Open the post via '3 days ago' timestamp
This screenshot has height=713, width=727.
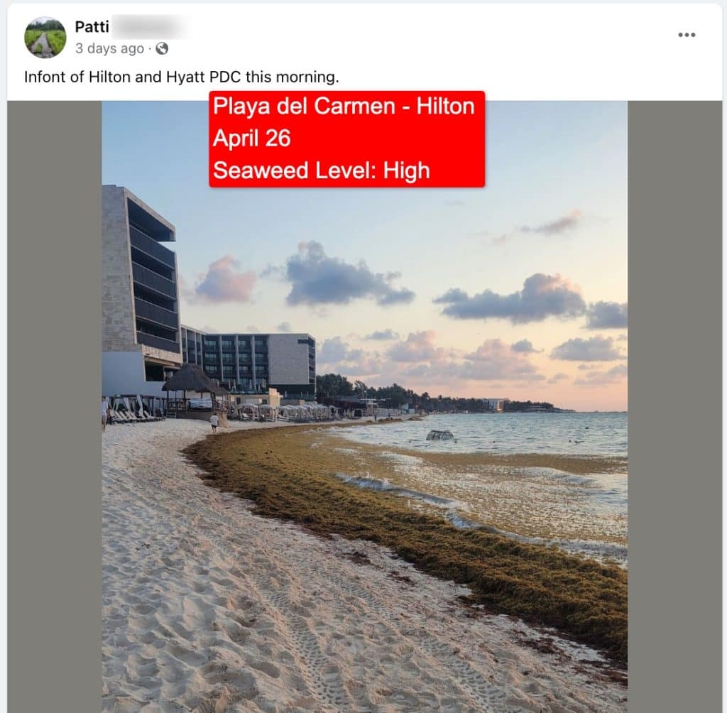(x=109, y=48)
